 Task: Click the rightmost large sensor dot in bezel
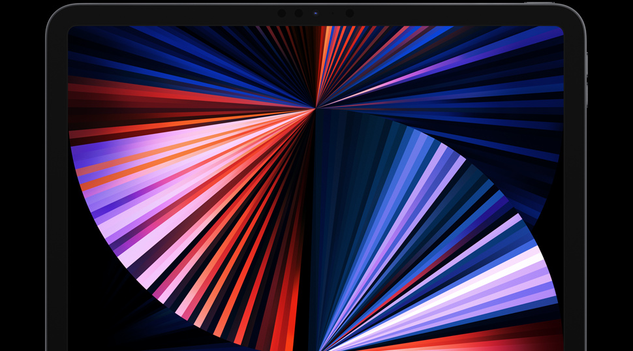click(350, 13)
